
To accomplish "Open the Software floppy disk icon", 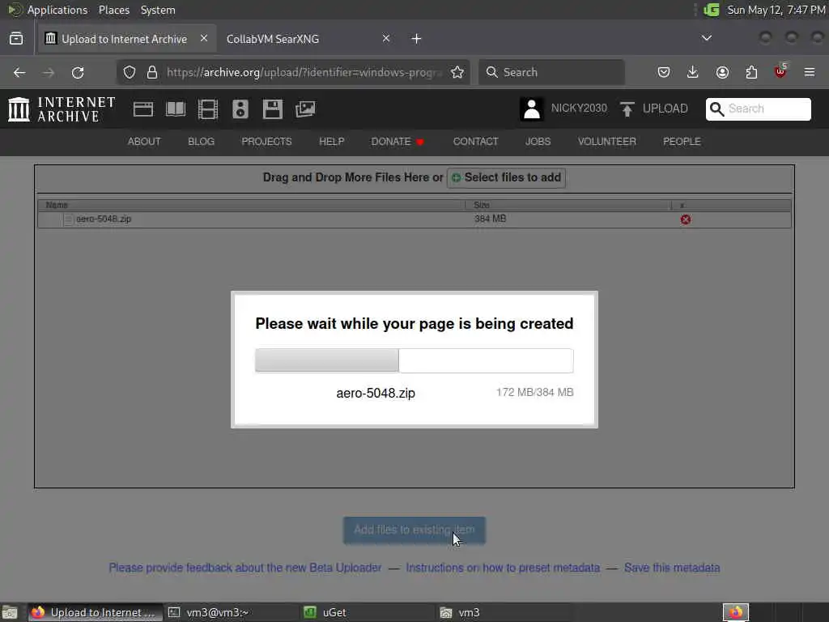I will (x=272, y=109).
